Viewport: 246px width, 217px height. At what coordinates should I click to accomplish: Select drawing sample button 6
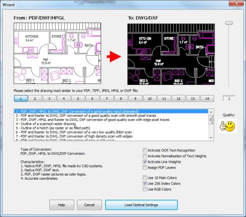pos(92,98)
